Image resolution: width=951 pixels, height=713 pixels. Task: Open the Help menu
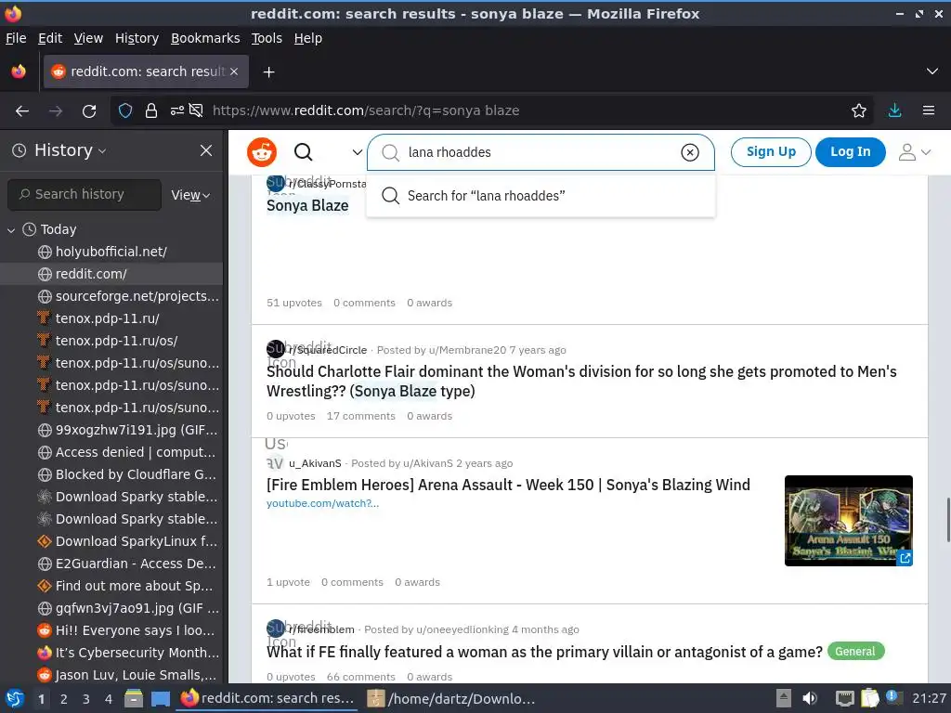[308, 38]
